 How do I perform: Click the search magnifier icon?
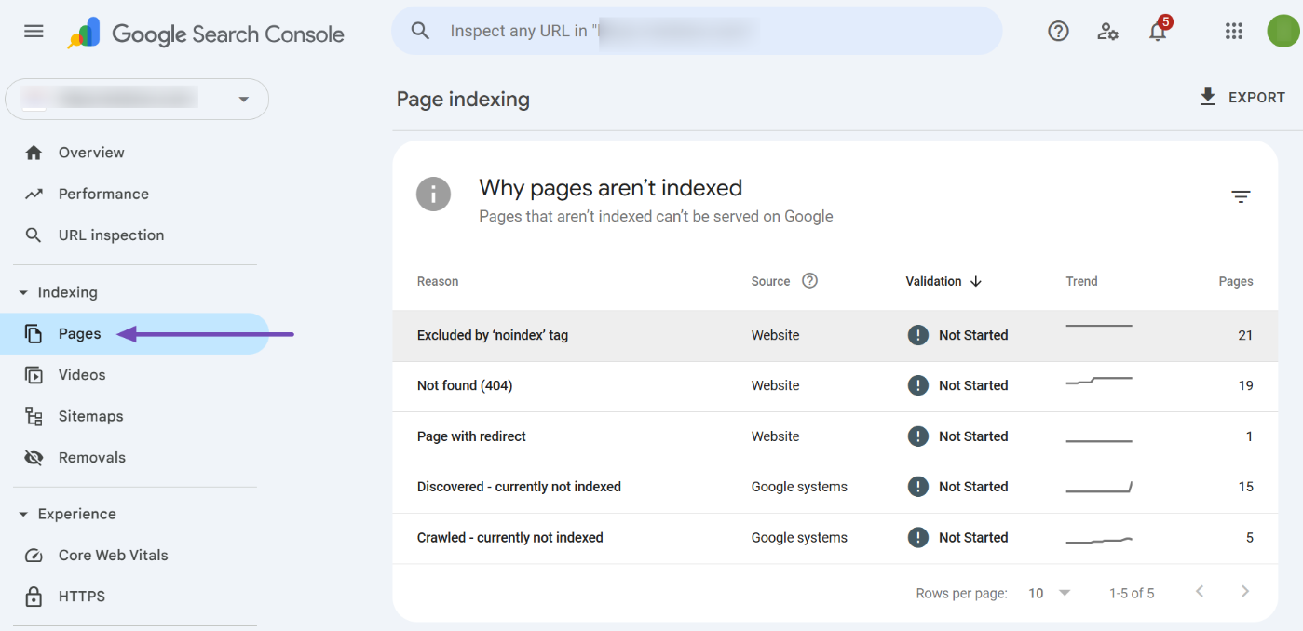[421, 31]
